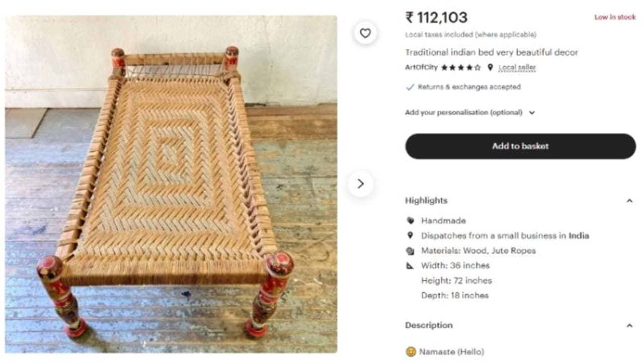Image resolution: width=644 pixels, height=362 pixels.
Task: Open the ArtOfCity shop link
Action: click(421, 67)
